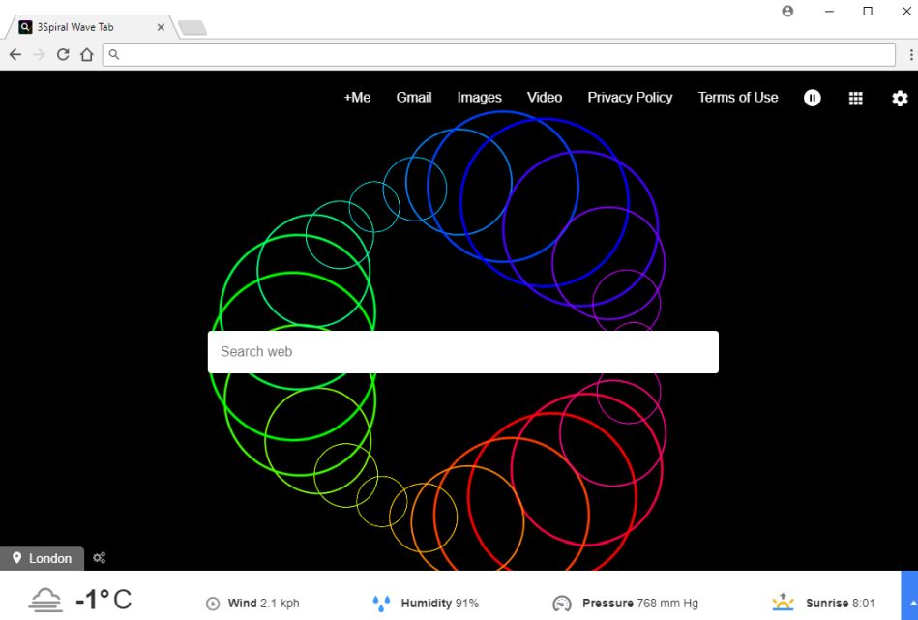The height and width of the screenshot is (620, 918).
Task: Click the foggy weather icon near the temperature
Action: click(x=44, y=598)
